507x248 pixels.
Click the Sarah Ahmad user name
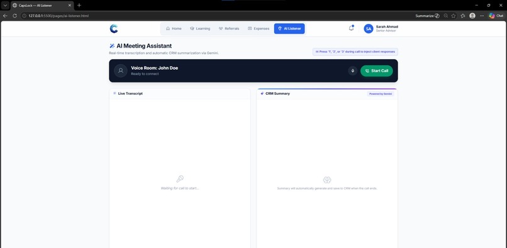coord(387,27)
